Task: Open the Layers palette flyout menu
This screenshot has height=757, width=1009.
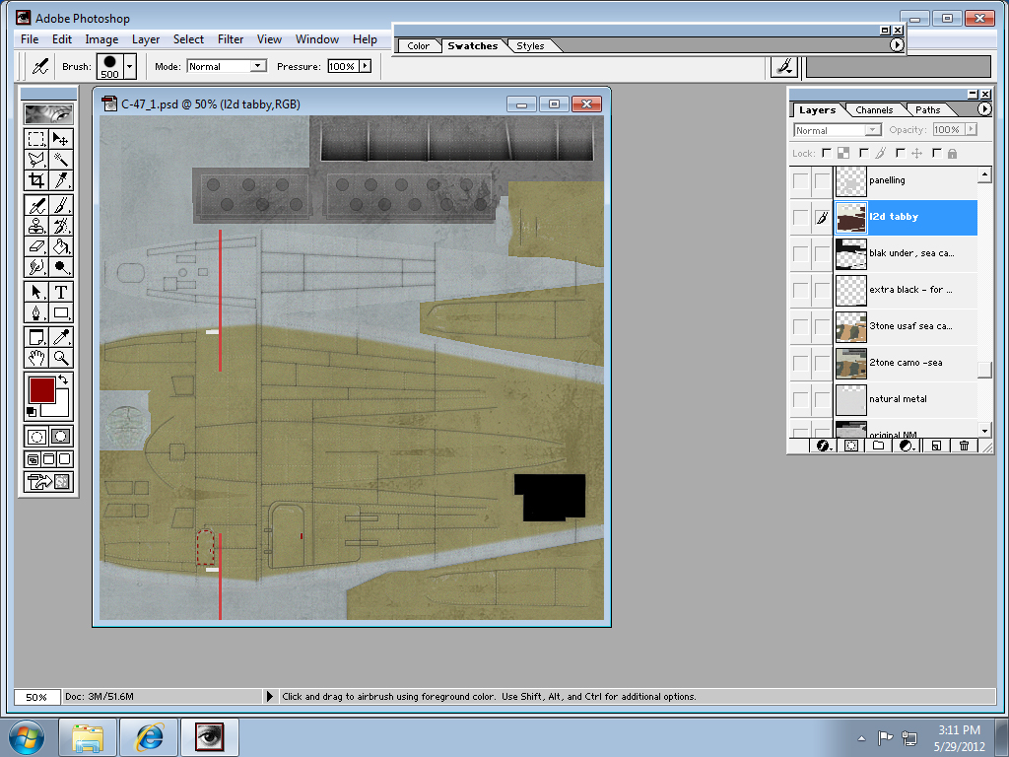Action: 984,109
